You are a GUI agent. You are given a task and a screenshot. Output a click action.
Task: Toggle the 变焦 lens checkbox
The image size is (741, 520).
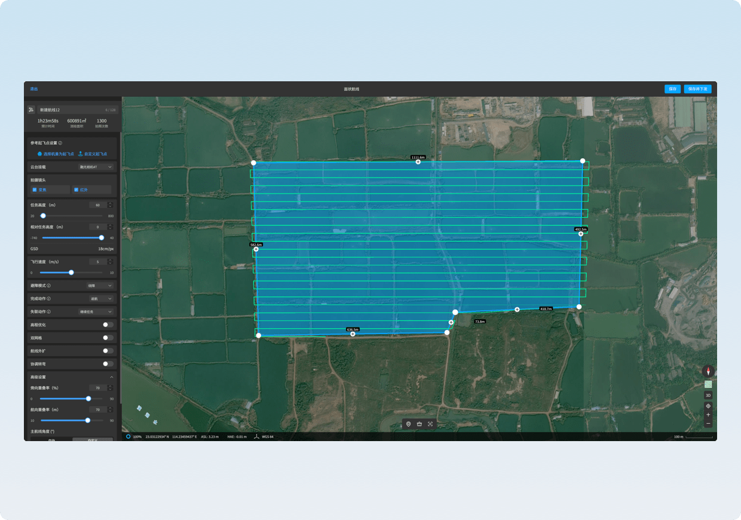35,189
